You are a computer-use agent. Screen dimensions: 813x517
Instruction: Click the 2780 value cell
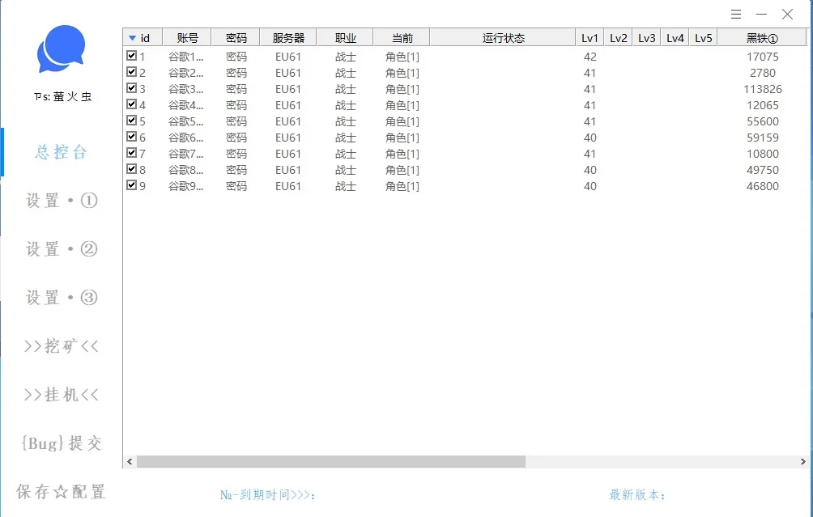(762, 73)
